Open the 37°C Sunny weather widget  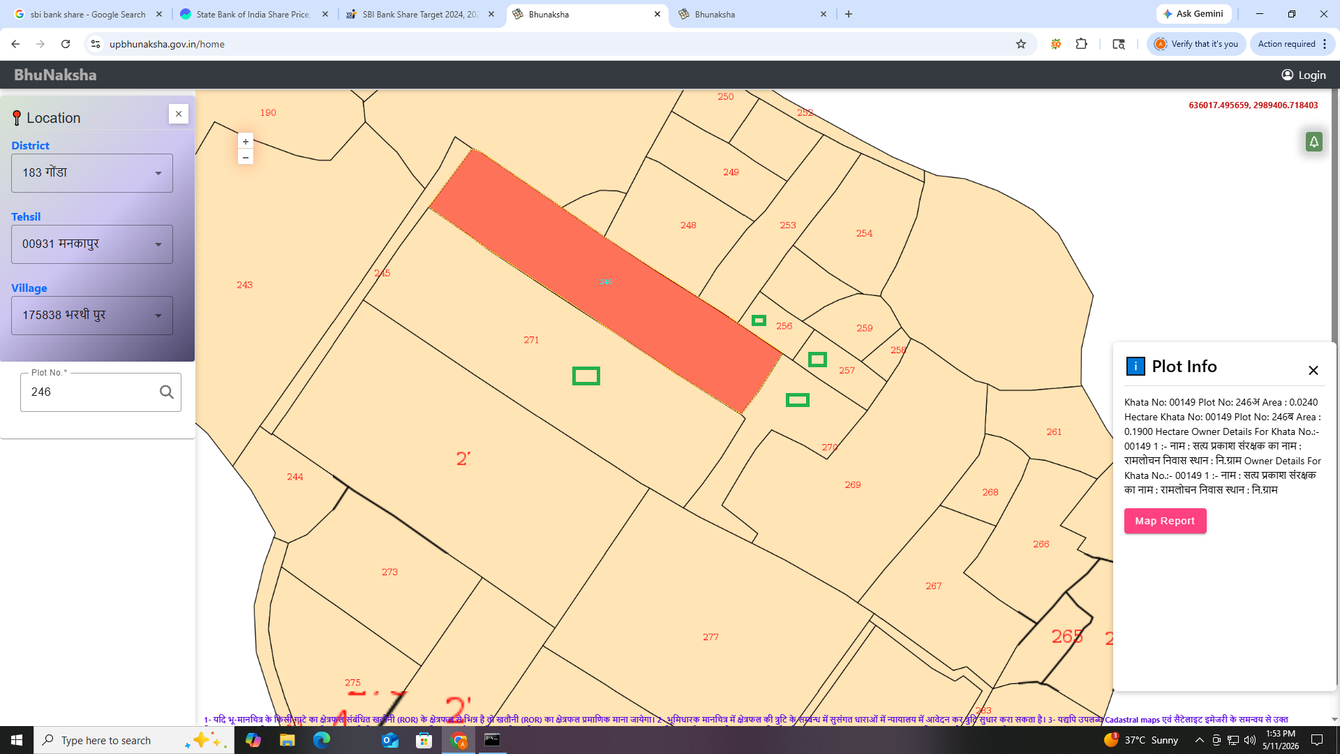pos(1142,740)
